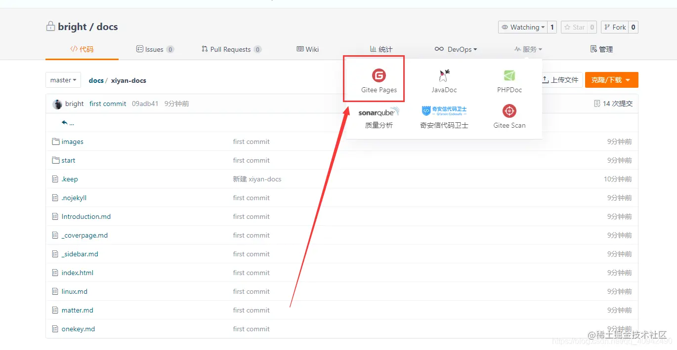This screenshot has width=677, height=350.
Task: Click the star count 0
Action: (x=592, y=27)
